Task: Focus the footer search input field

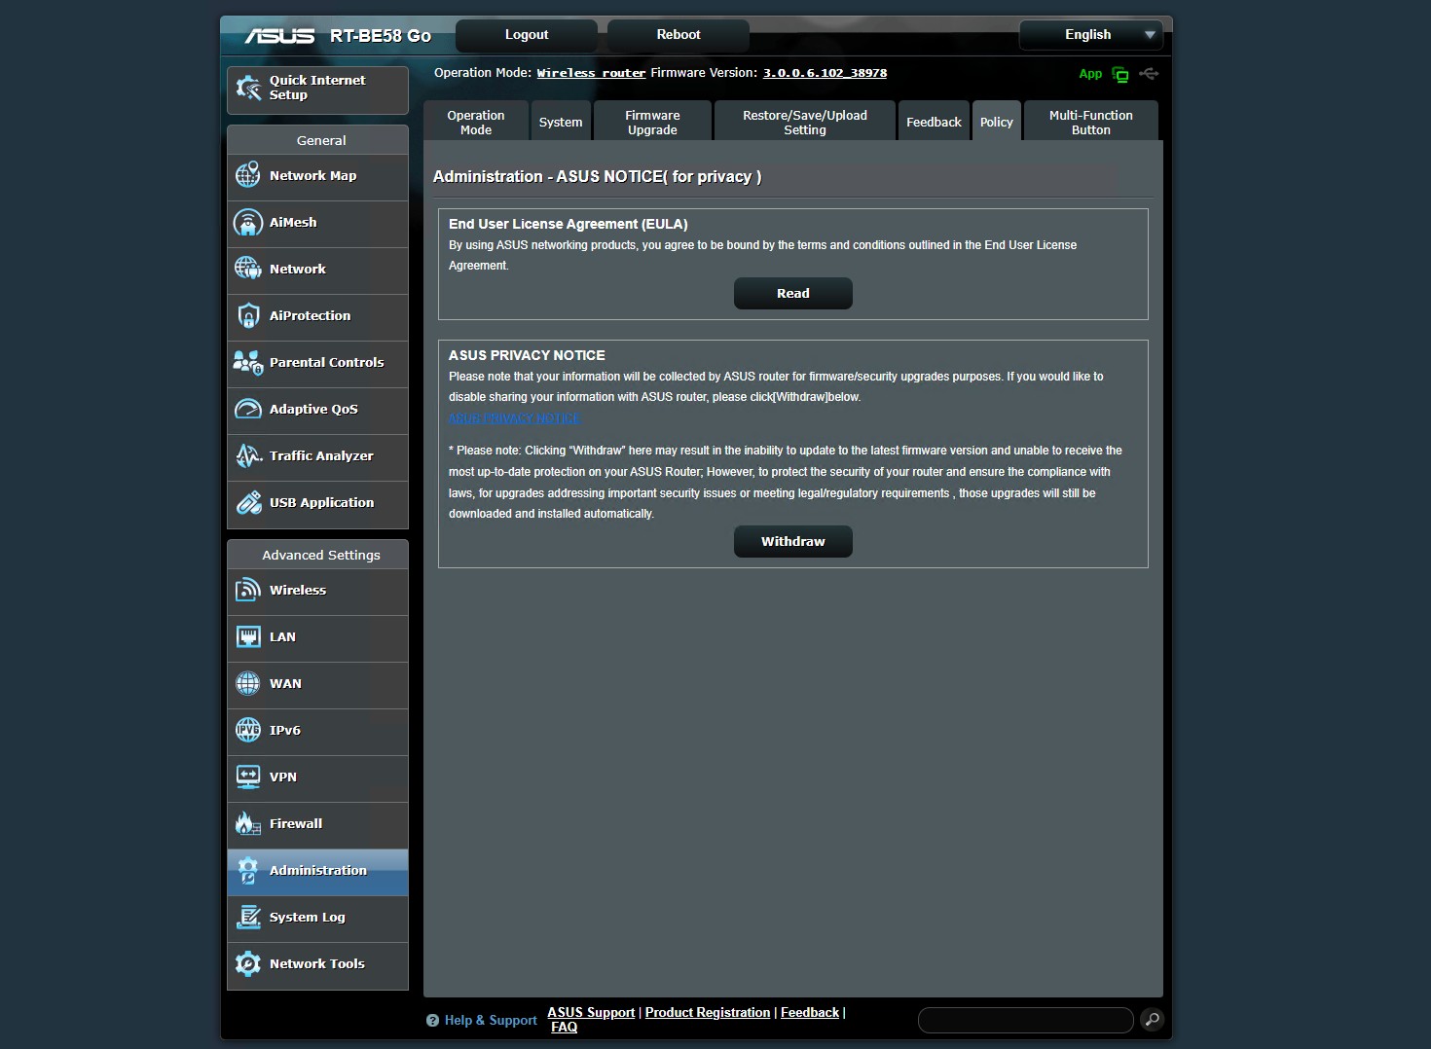Action: point(1026,1020)
